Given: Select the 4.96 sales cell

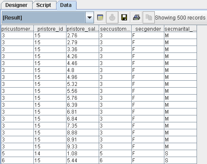Looking at the screenshot, I should coord(83,77).
